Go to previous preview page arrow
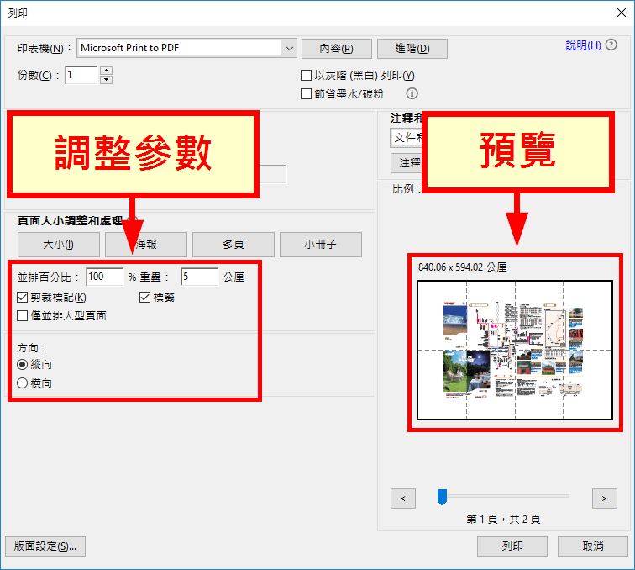The height and width of the screenshot is (570, 635). [x=403, y=499]
